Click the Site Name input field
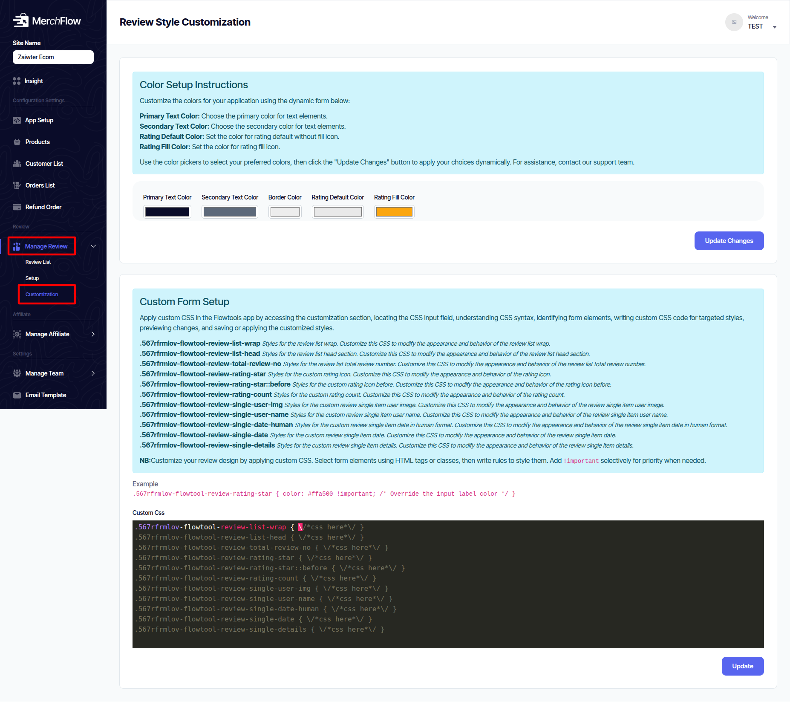Image resolution: width=790 pixels, height=702 pixels. tap(53, 57)
